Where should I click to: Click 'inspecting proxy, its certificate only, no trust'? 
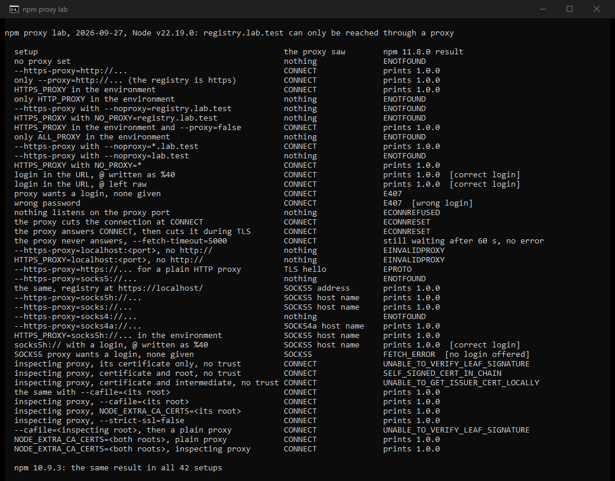point(128,364)
